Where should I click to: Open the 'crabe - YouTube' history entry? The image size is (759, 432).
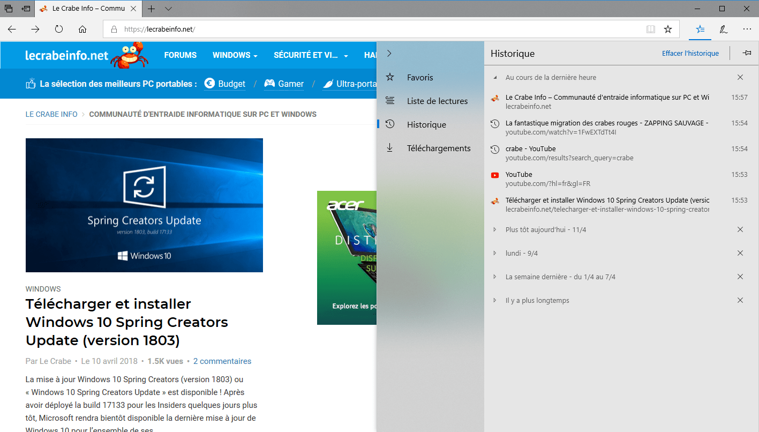click(621, 153)
